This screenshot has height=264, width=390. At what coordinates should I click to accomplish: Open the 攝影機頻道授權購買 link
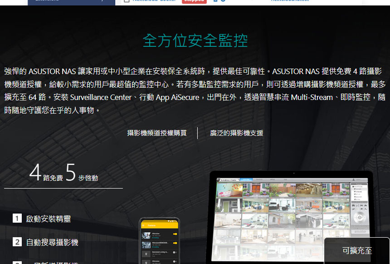click(157, 133)
